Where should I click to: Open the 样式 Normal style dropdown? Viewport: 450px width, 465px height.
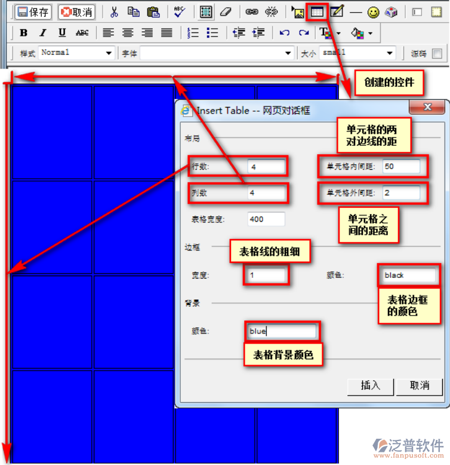(76, 53)
